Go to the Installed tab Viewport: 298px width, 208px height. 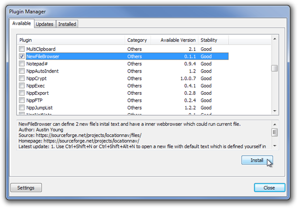(67, 24)
